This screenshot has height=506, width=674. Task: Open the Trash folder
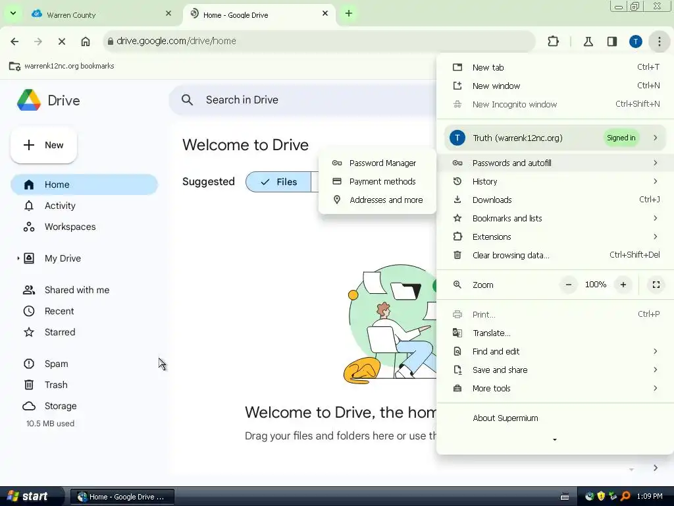pos(84,385)
